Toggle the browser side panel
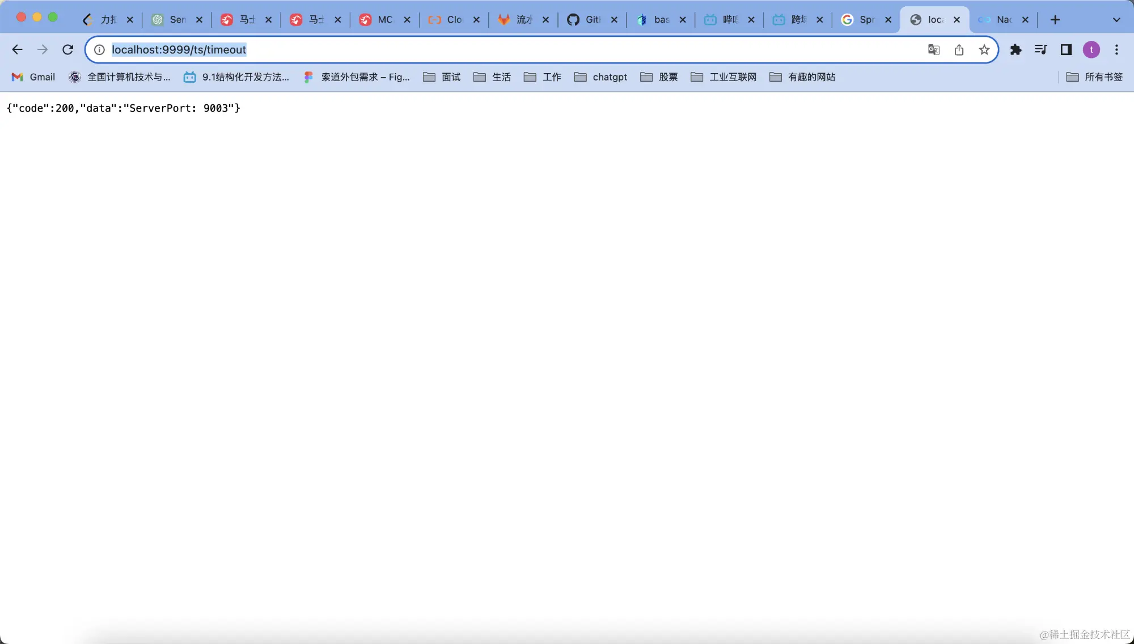 pyautogui.click(x=1066, y=50)
